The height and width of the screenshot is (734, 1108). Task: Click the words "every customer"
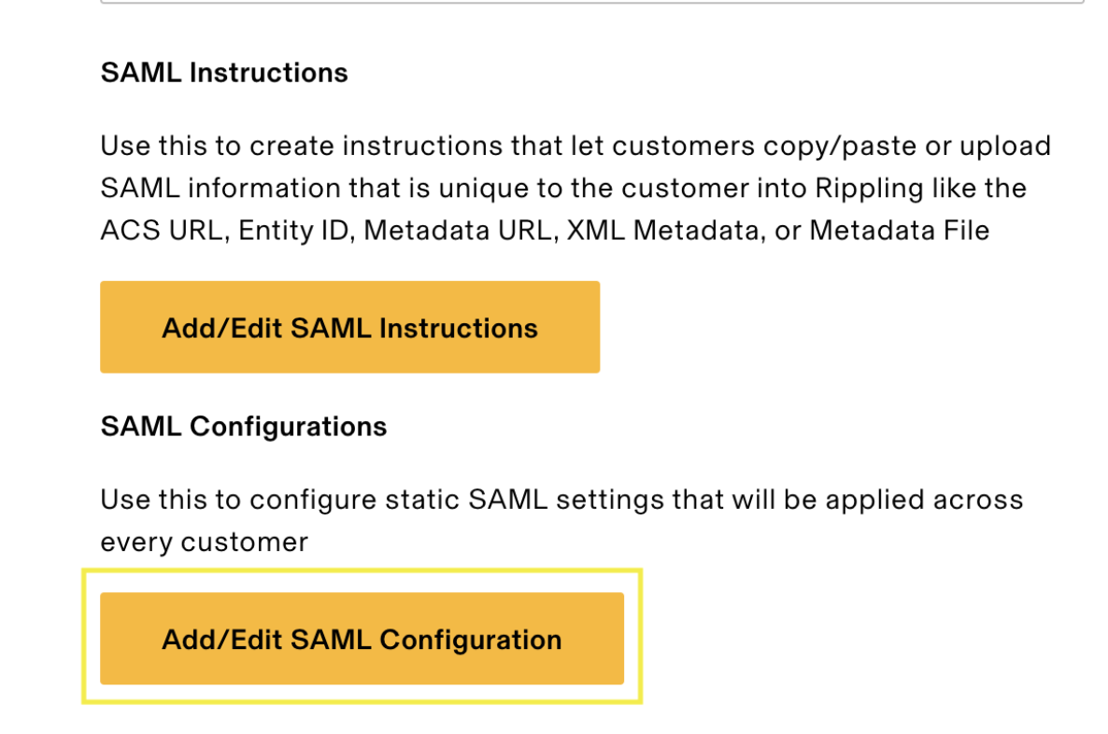pyautogui.click(x=203, y=542)
